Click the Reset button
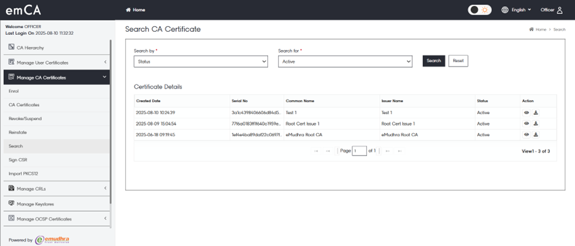 (458, 61)
